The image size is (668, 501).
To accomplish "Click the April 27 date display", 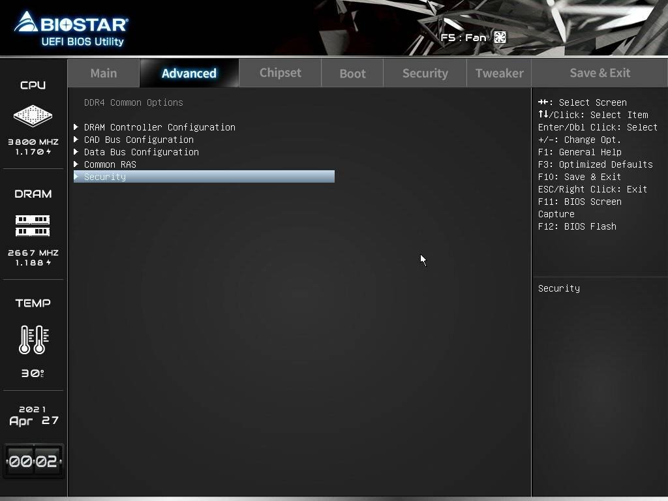I will point(33,416).
